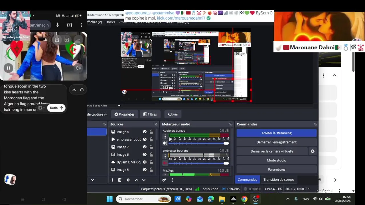Expand video options chevron beside Redo

pyautogui.click(x=44, y=108)
